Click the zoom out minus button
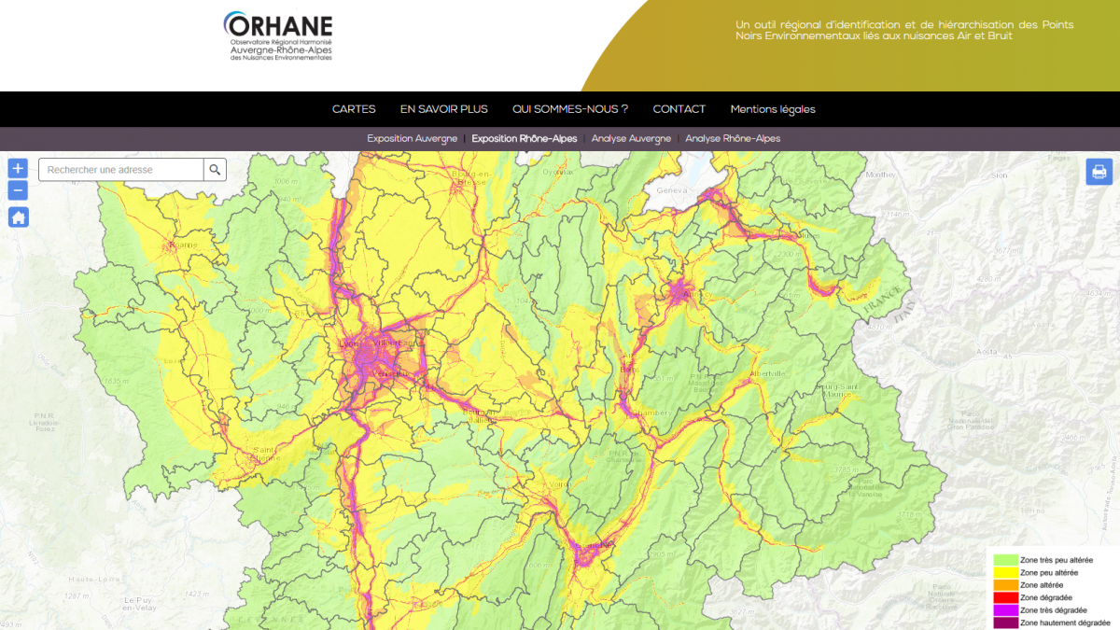 coord(19,190)
